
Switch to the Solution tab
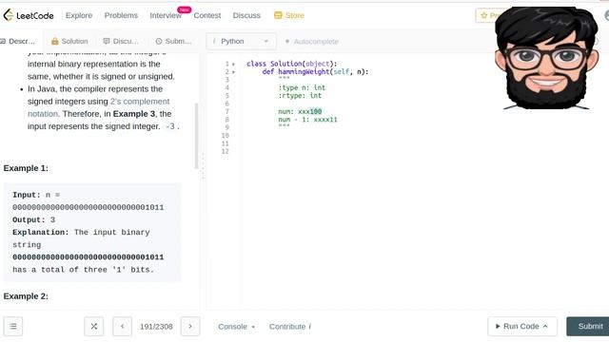69,41
